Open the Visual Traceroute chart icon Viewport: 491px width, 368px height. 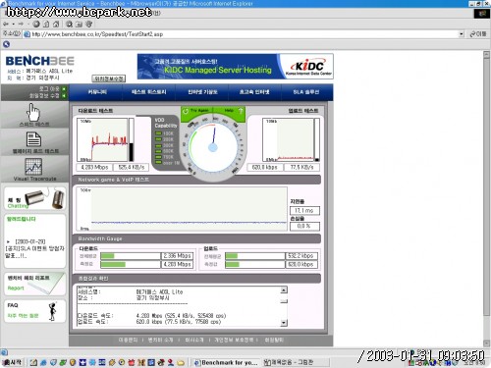click(33, 167)
